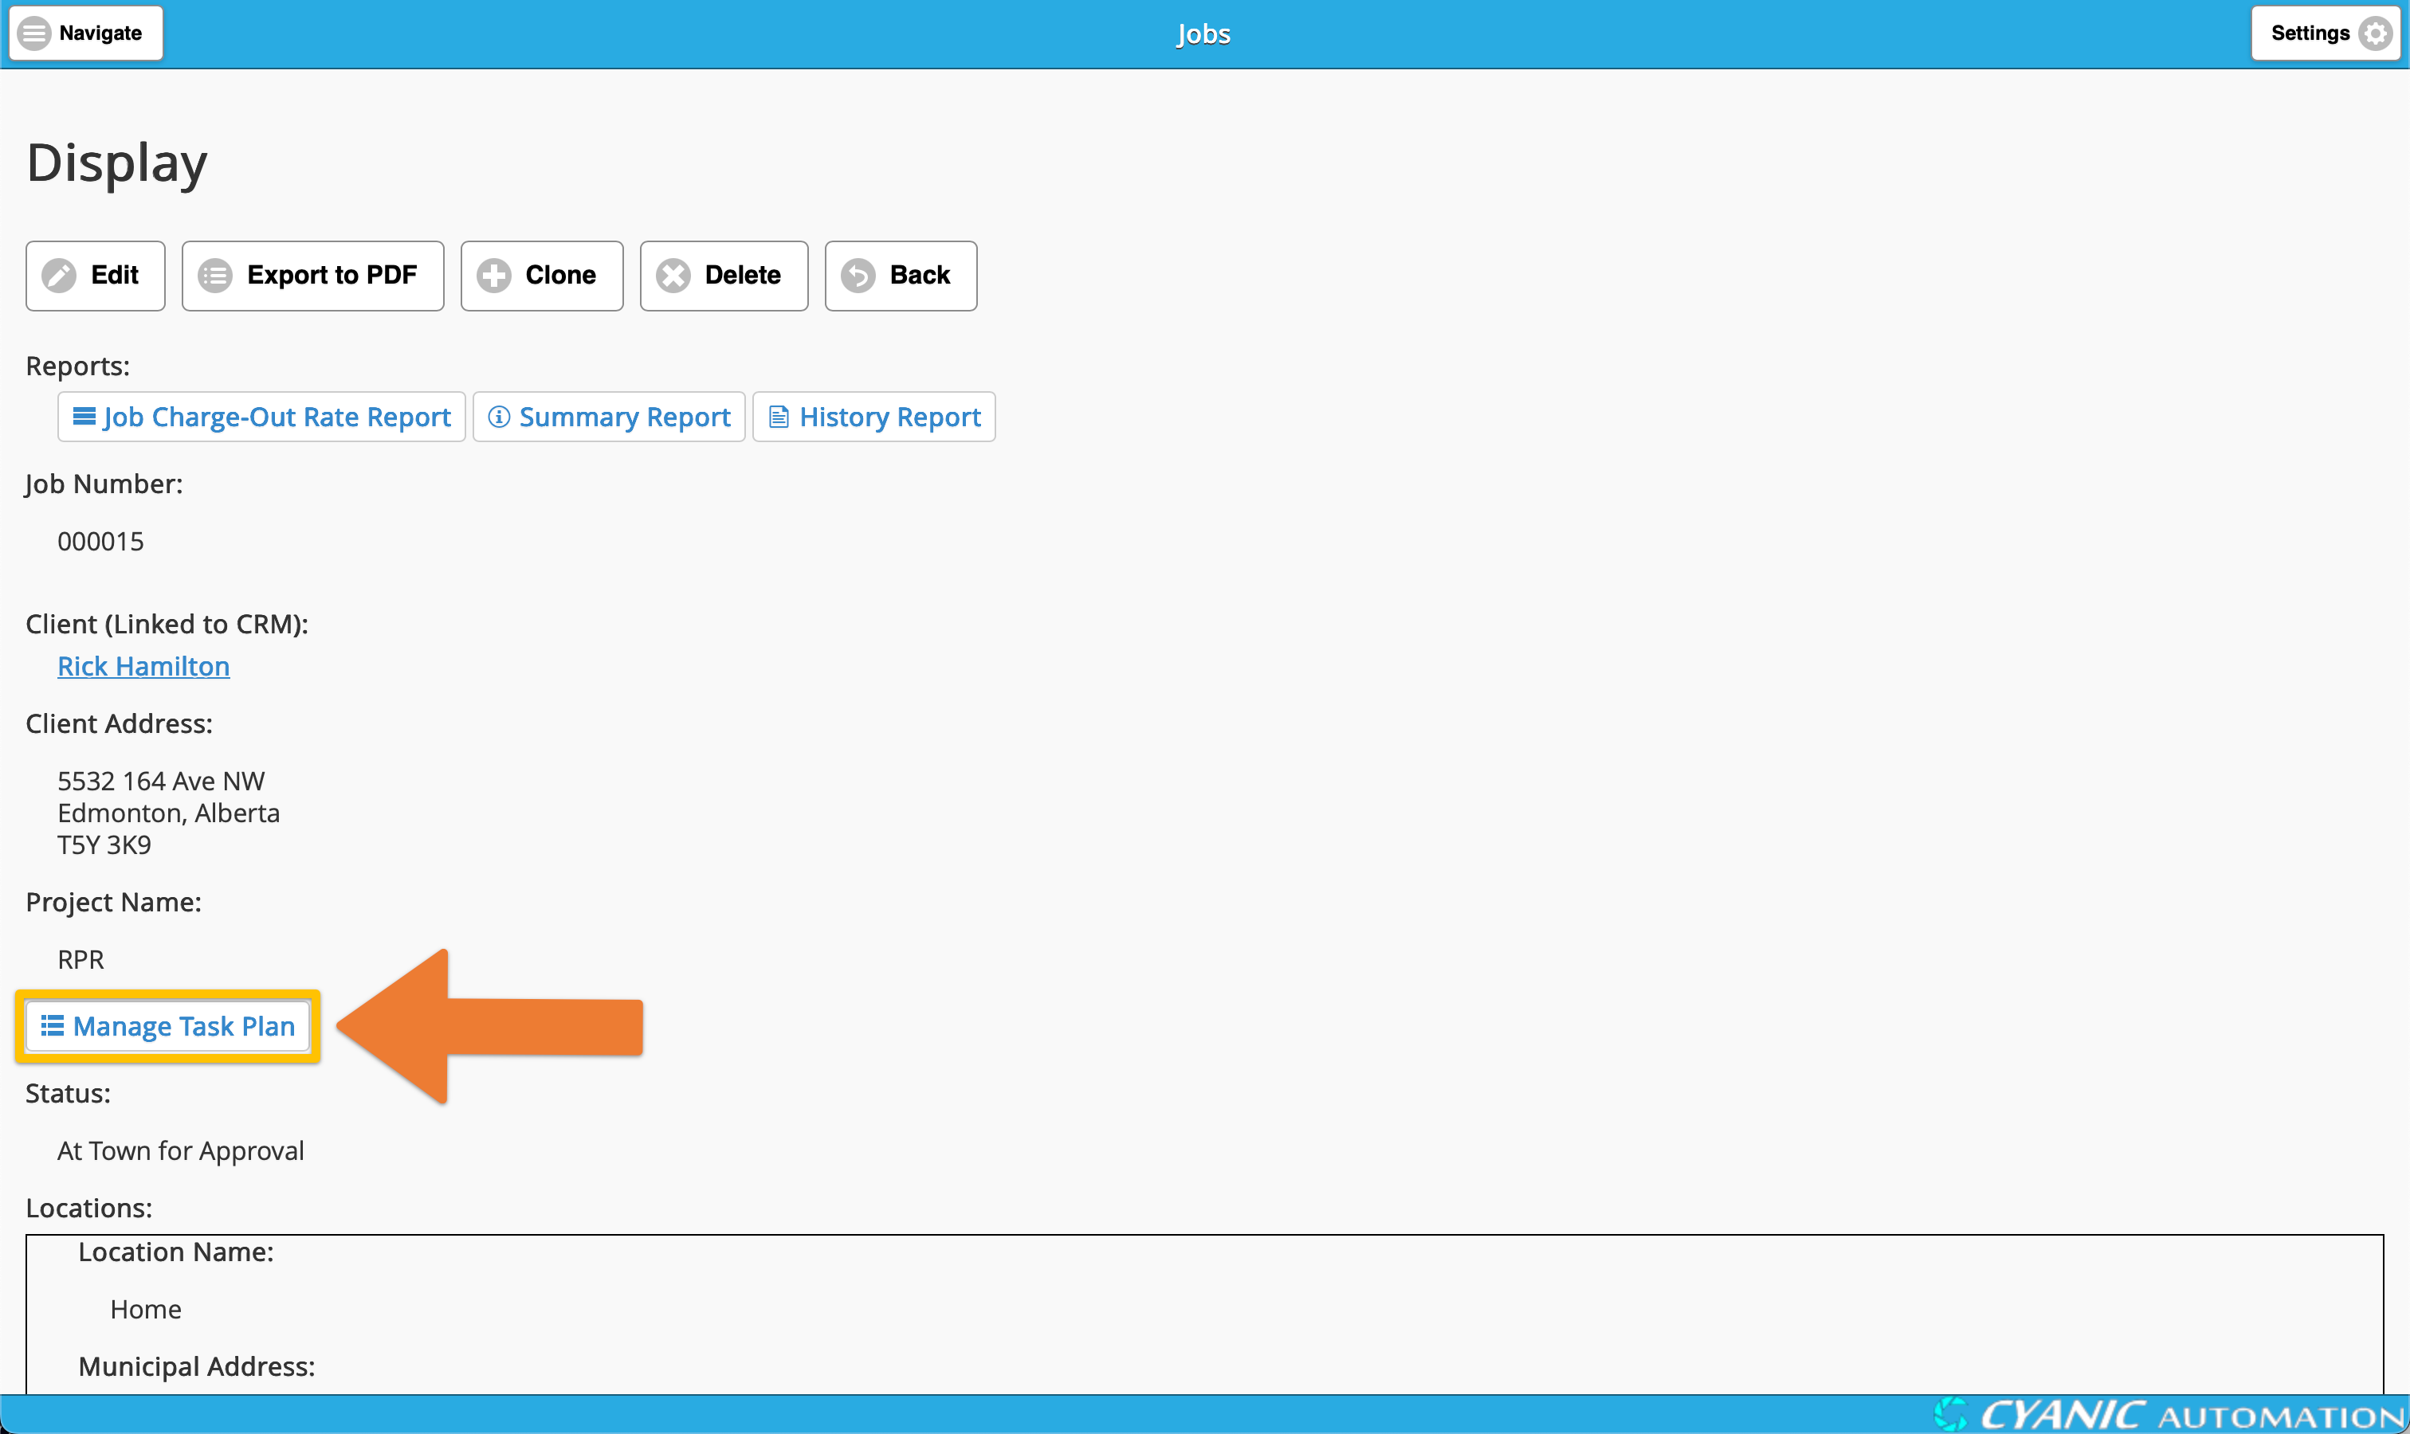The height and width of the screenshot is (1434, 2410).
Task: Go Back to the jobs list
Action: [x=901, y=276]
